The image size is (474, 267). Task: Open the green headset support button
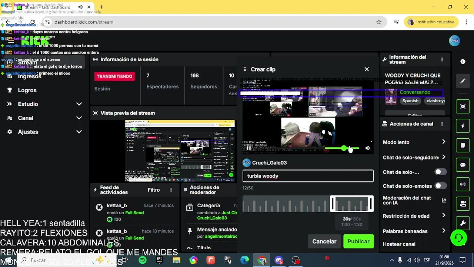458,238
